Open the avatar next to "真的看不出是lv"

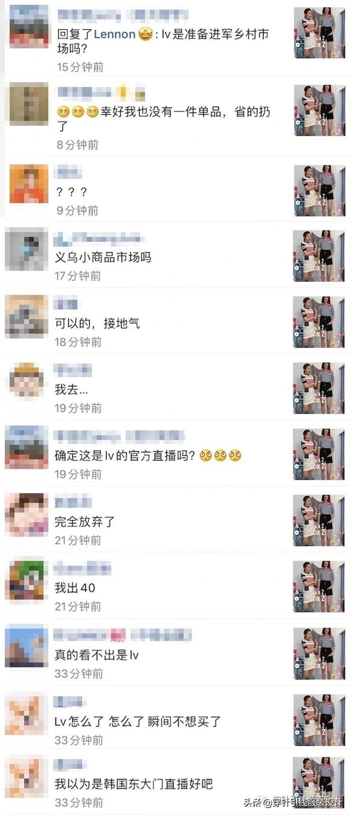(24, 648)
